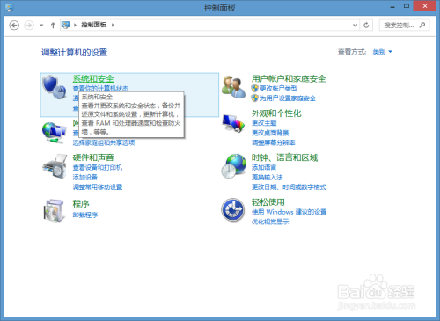Click 使用 Windows 建议的设置 link
The image size is (440, 321).
(290, 212)
